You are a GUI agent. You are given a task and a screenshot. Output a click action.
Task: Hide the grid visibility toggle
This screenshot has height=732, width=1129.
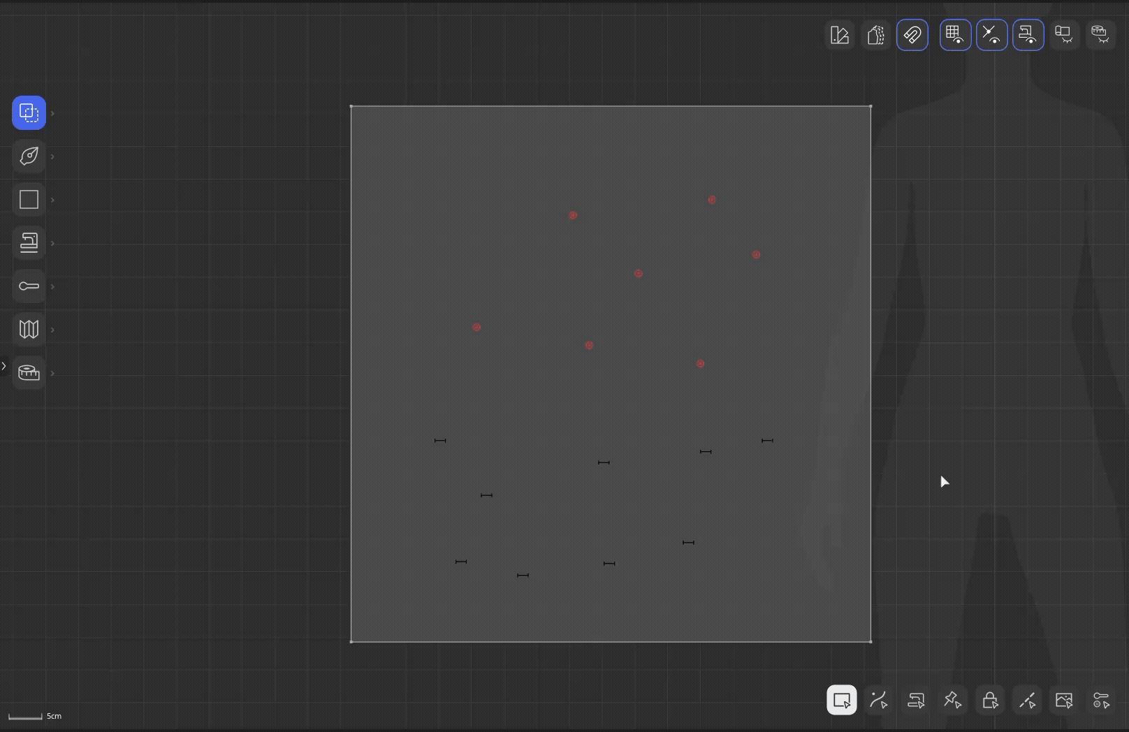click(x=955, y=35)
